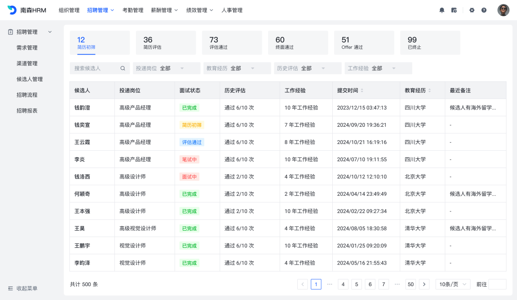Open the user avatar profile
Image resolution: width=517 pixels, height=300 pixels.
[503, 10]
